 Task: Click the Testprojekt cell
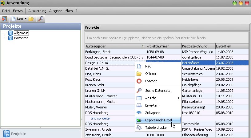198,124
